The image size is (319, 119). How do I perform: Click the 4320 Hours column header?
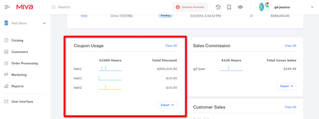click(x=231, y=60)
